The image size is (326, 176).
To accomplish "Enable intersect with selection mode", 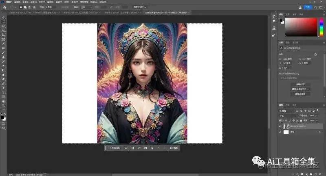I will click(34, 7).
